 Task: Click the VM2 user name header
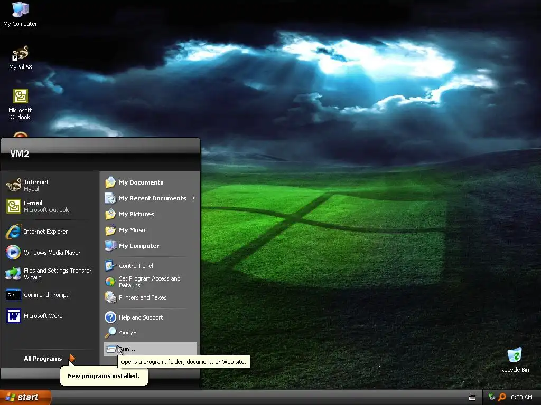point(20,154)
